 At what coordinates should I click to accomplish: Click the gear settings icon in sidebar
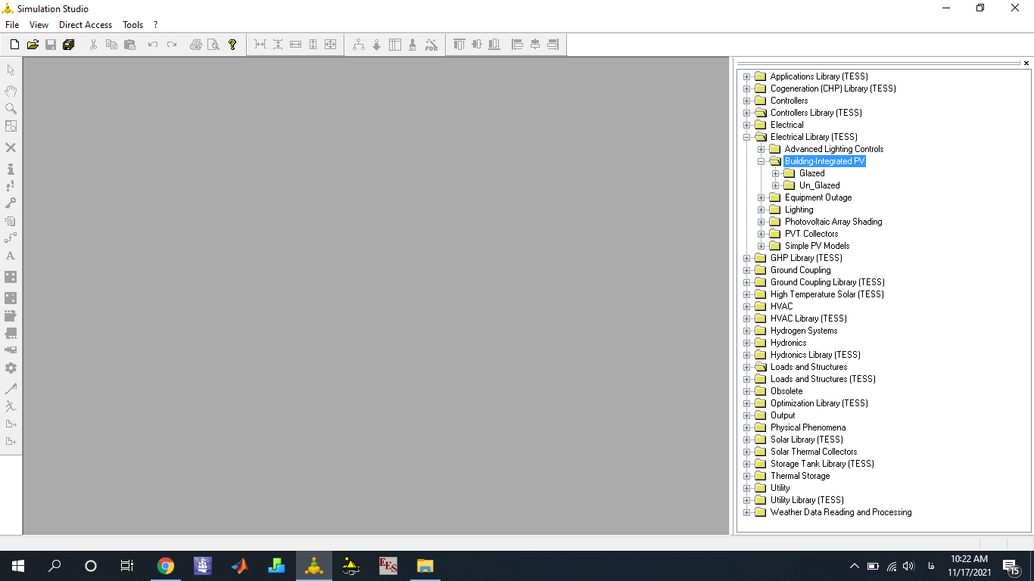click(x=11, y=368)
